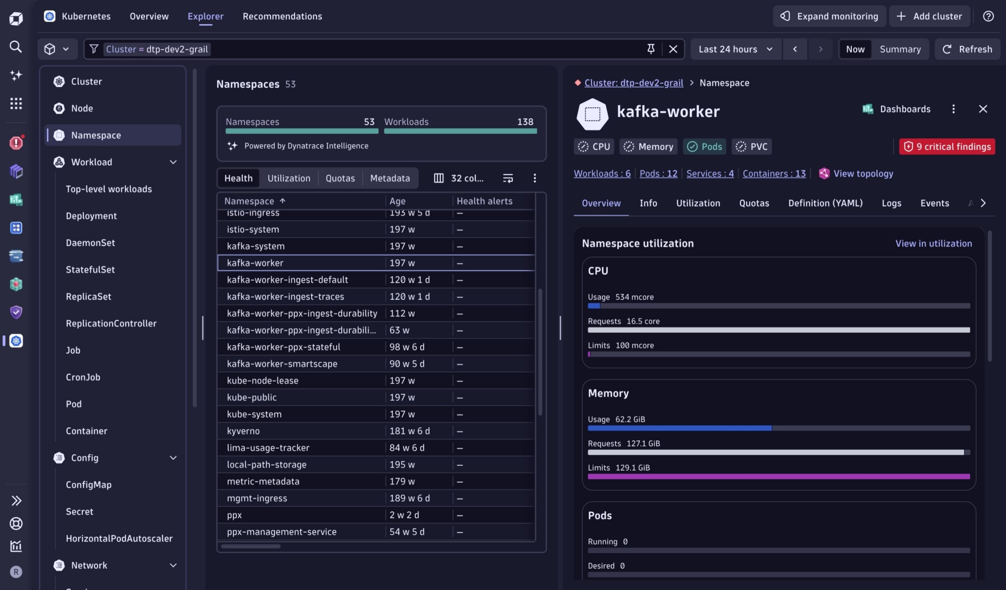Open the Dashboards button in details
1006x590 pixels.
point(896,109)
